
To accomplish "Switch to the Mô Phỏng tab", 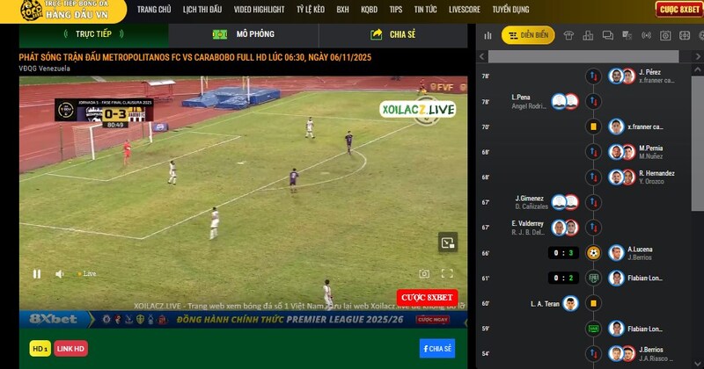I will [x=244, y=34].
